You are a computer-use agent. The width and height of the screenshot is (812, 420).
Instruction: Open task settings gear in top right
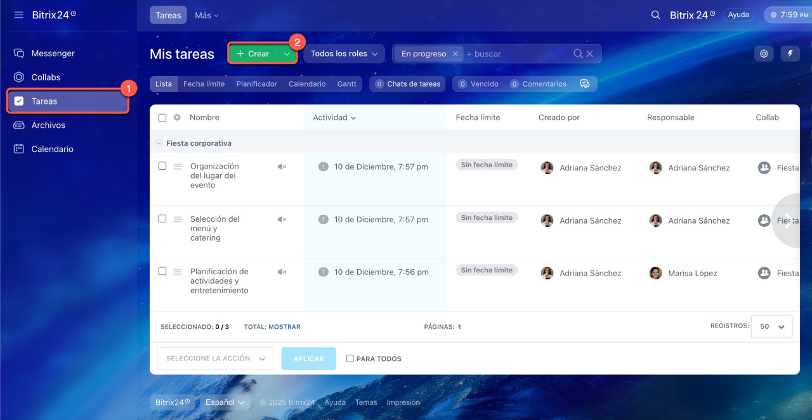pos(764,54)
